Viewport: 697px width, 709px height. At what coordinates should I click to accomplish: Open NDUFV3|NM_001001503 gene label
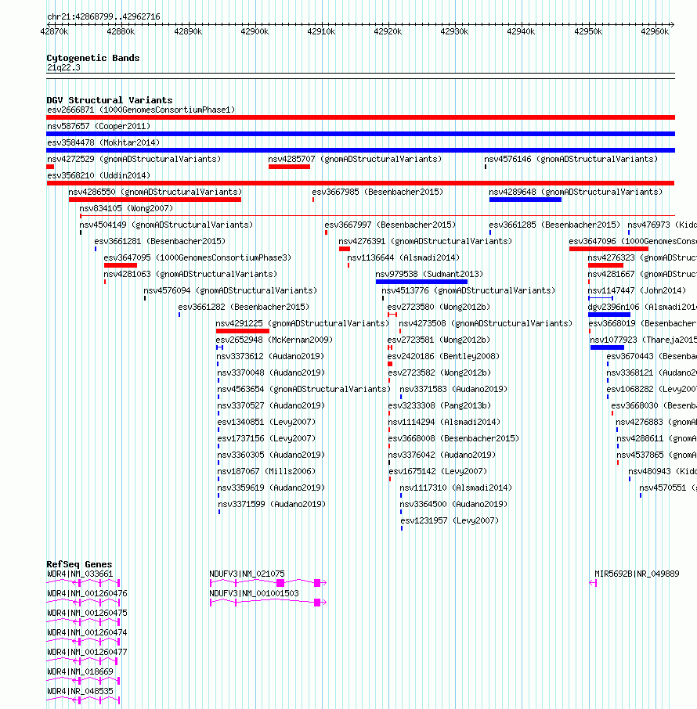point(254,593)
